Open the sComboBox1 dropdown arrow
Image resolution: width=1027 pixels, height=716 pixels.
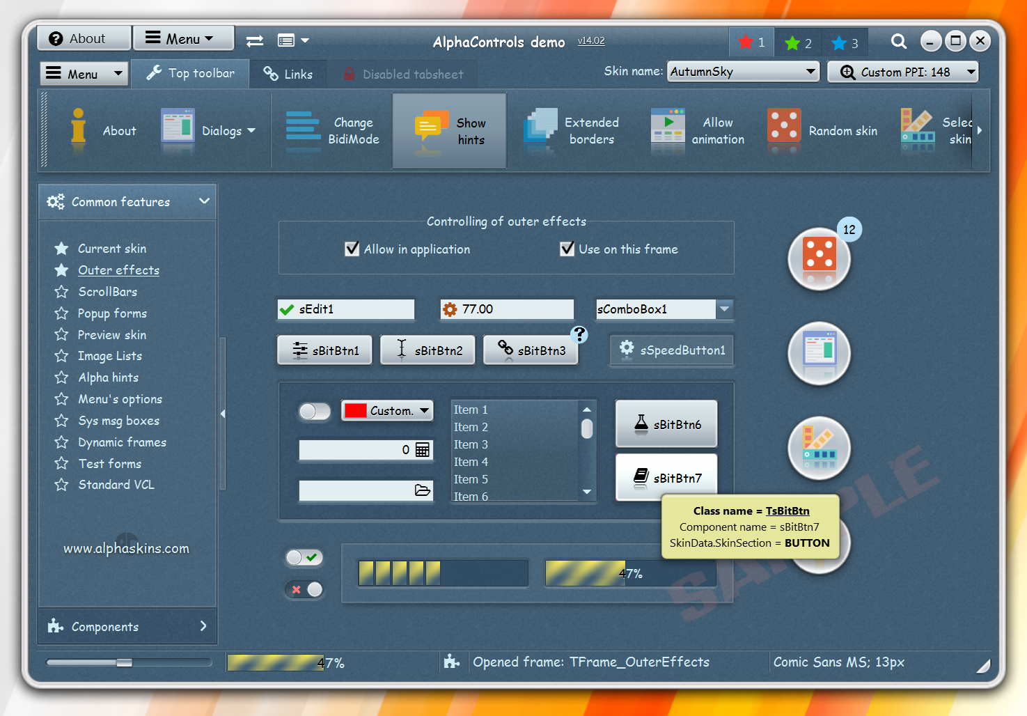(x=724, y=309)
